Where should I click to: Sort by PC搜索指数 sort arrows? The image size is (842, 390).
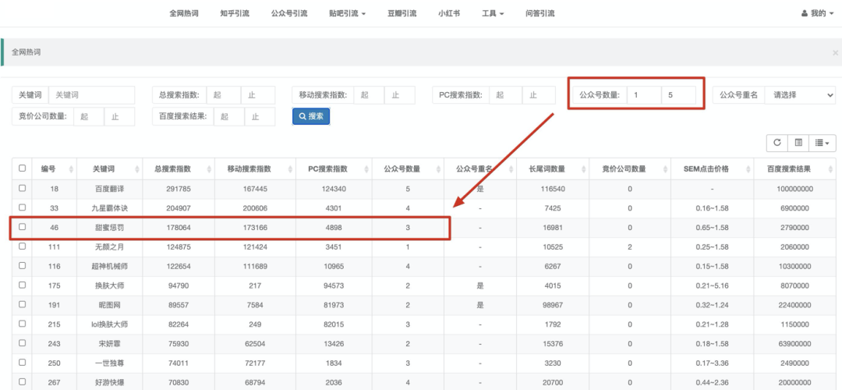tap(366, 169)
